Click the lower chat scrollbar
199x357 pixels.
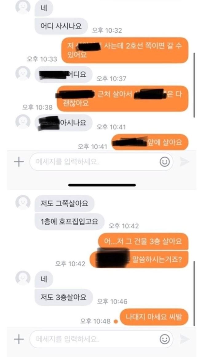tap(194, 293)
